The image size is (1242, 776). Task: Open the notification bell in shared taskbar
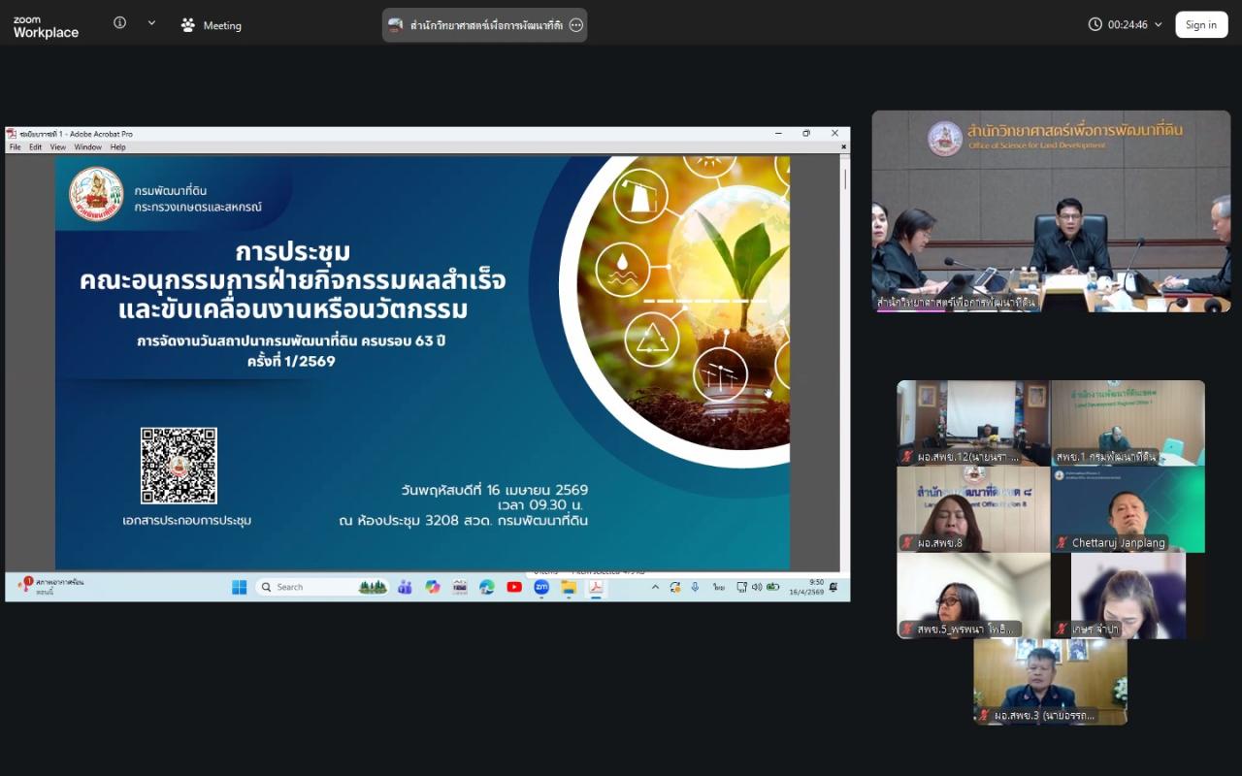(833, 587)
